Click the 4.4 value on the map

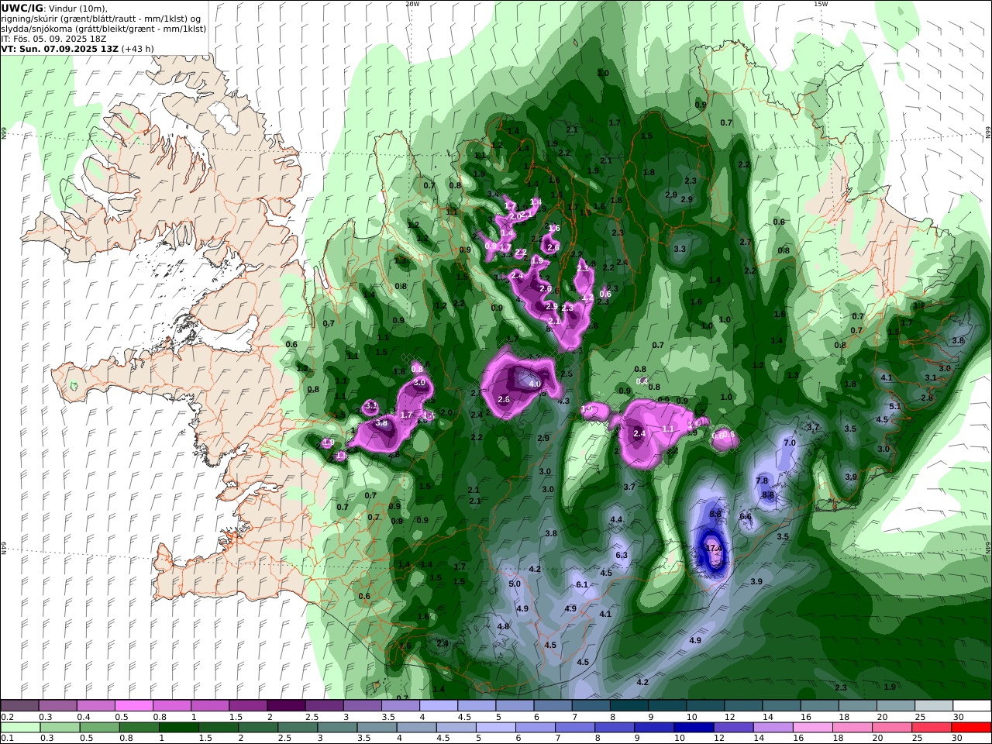[x=616, y=520]
